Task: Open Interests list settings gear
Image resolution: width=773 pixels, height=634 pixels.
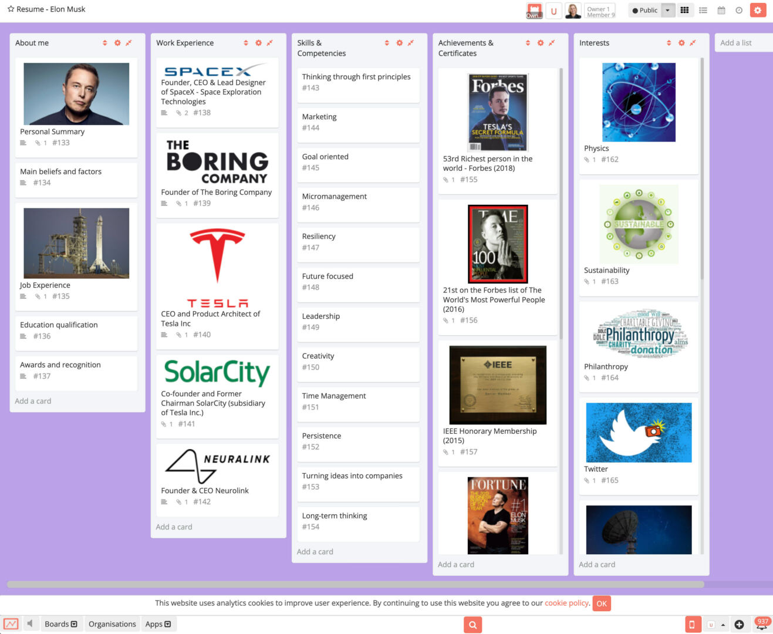Action: click(681, 43)
